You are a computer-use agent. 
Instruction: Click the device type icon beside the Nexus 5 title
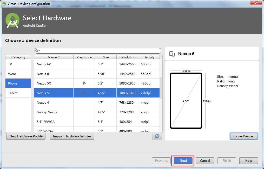point(172,54)
